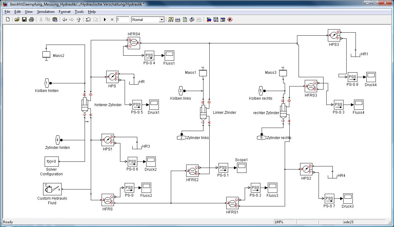Click the Druck1 scope block
Image resolution: width=394 pixels, height=227 pixels.
pos(154,105)
